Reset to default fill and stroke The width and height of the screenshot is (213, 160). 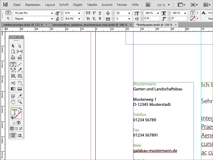12,117
